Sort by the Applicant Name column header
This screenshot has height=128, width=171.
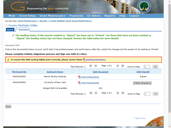pos(55,72)
